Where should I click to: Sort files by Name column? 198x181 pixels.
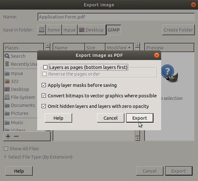click(x=69, y=48)
